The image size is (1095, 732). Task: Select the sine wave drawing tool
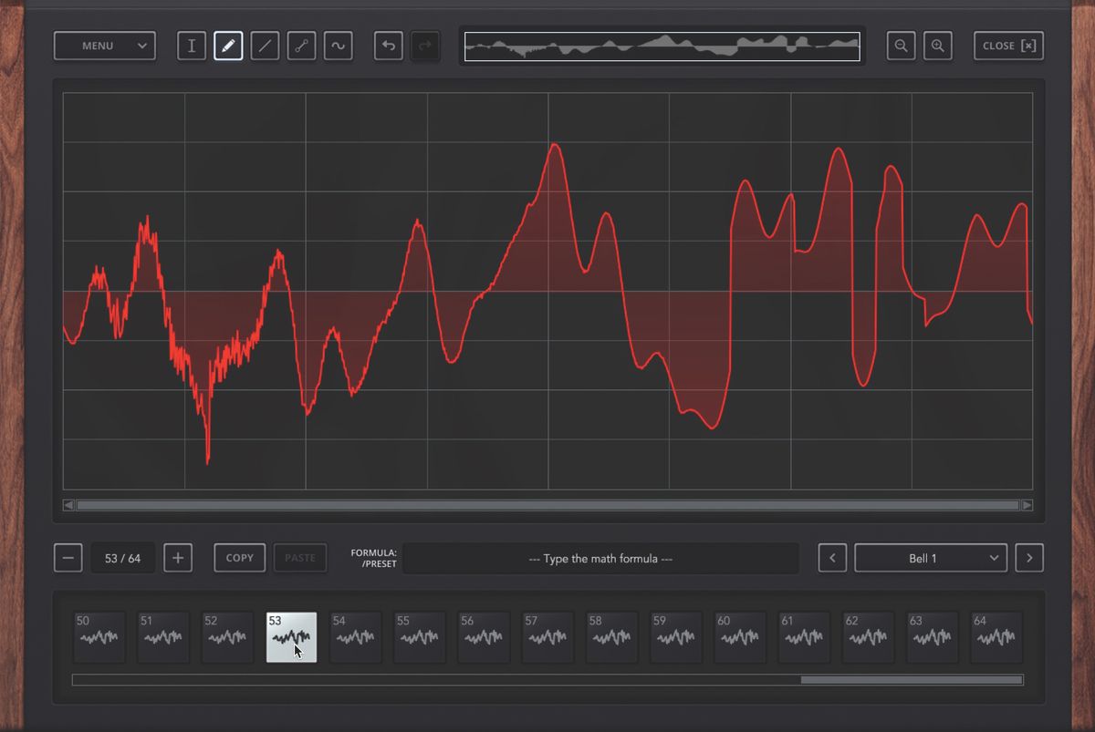pyautogui.click(x=338, y=46)
